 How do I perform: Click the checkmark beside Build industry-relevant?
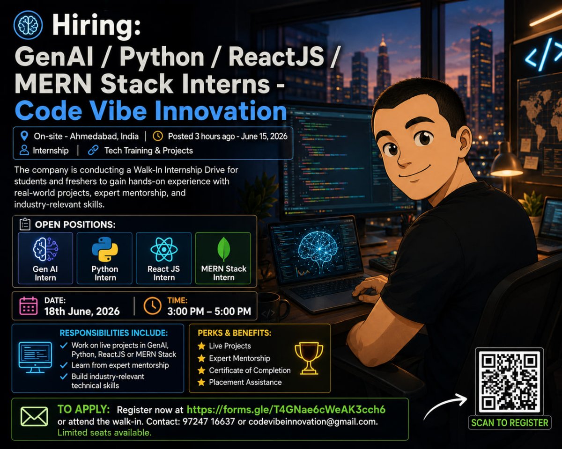[x=64, y=377]
